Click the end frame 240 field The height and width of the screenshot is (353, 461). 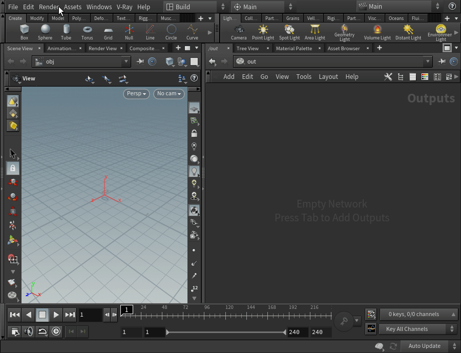(321, 332)
